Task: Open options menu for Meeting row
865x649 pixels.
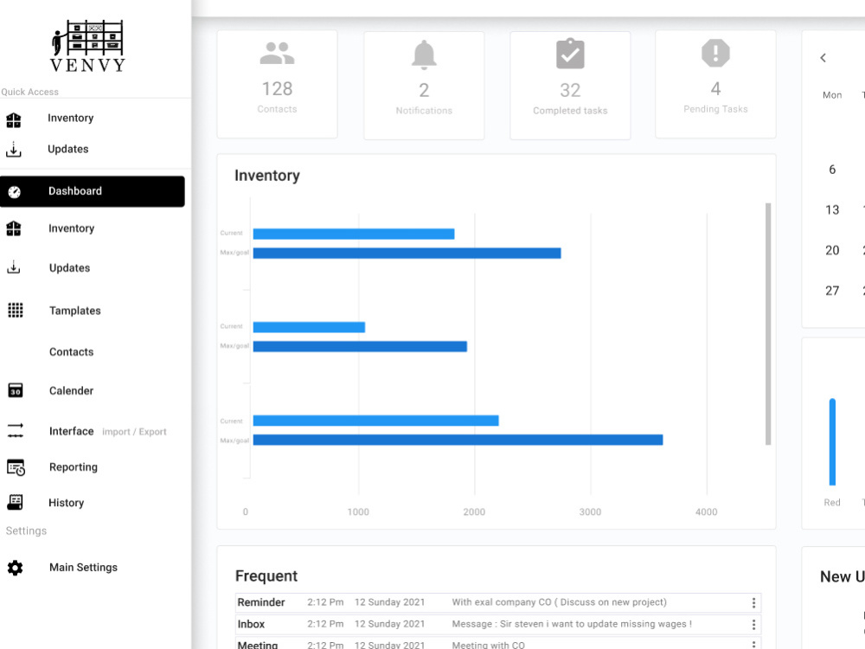Action: (753, 645)
